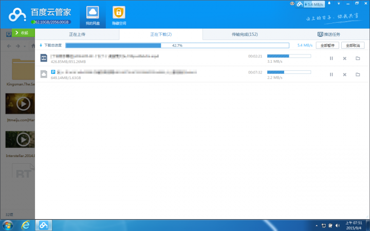Viewport: 370px width, 231px height.
Task: Click the taskbar clock showing 07:51
Action: tap(354, 225)
